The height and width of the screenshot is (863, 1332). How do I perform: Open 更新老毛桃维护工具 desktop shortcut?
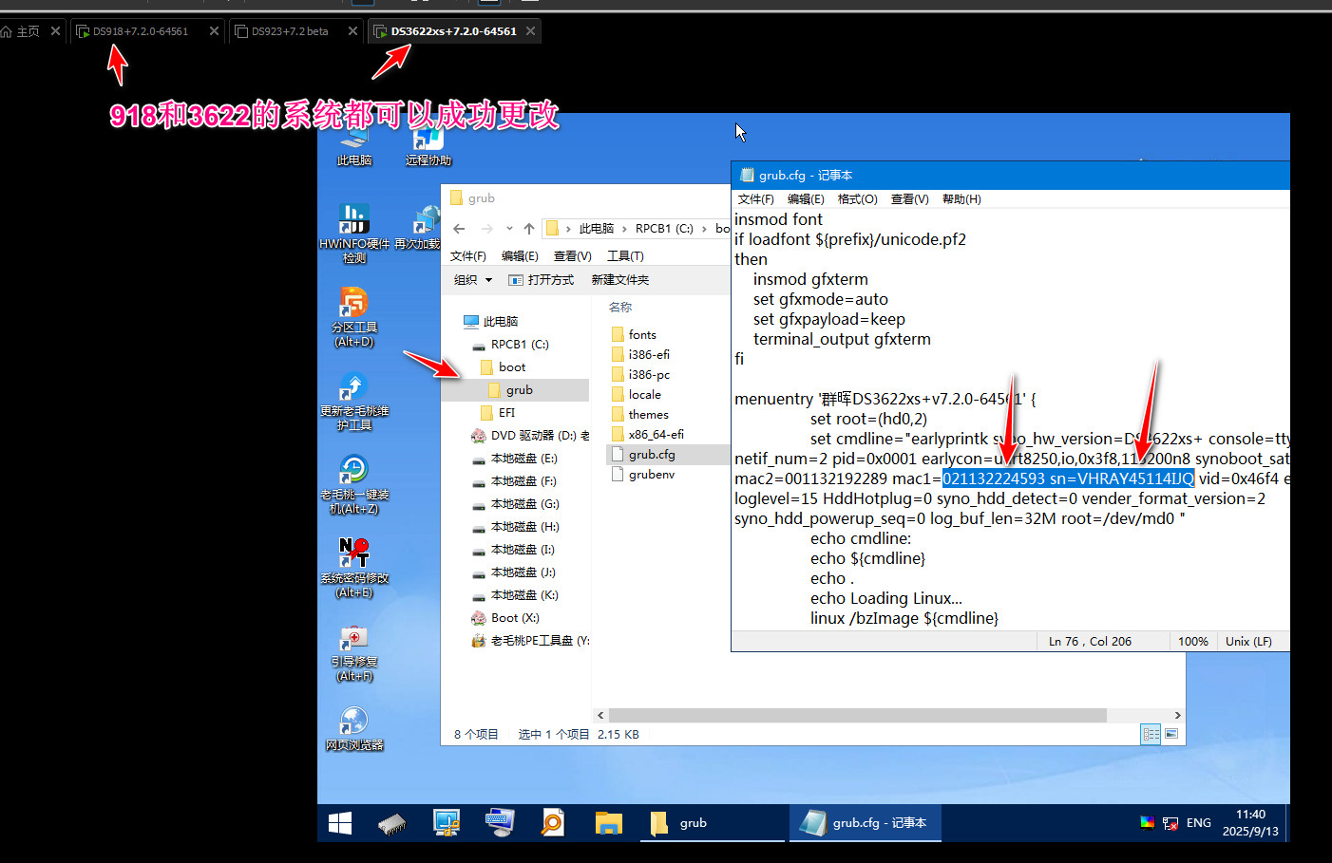pyautogui.click(x=354, y=401)
